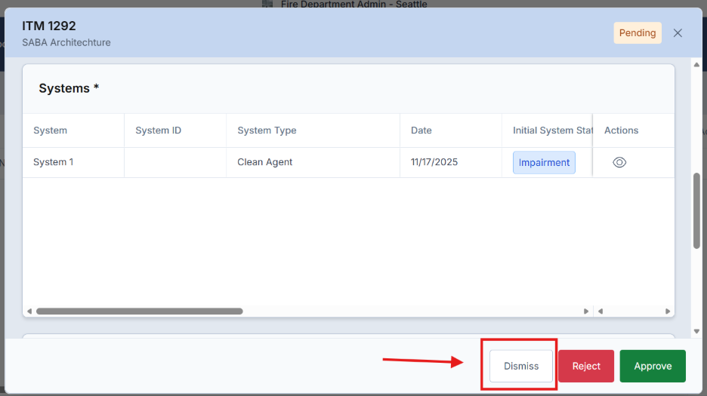The image size is (707, 396).
Task: Click the right scroll arrow under the Actions column
Action: (668, 311)
